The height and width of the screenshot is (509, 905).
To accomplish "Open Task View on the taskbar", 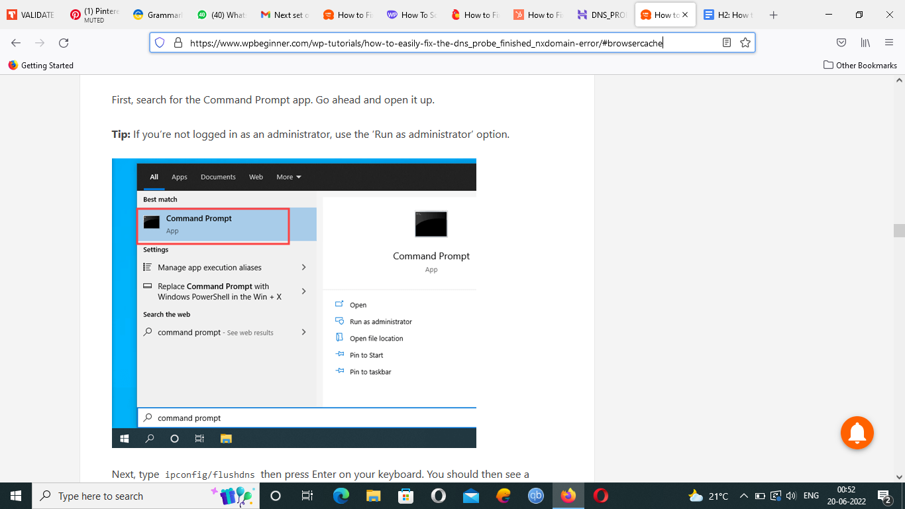I will pyautogui.click(x=307, y=496).
